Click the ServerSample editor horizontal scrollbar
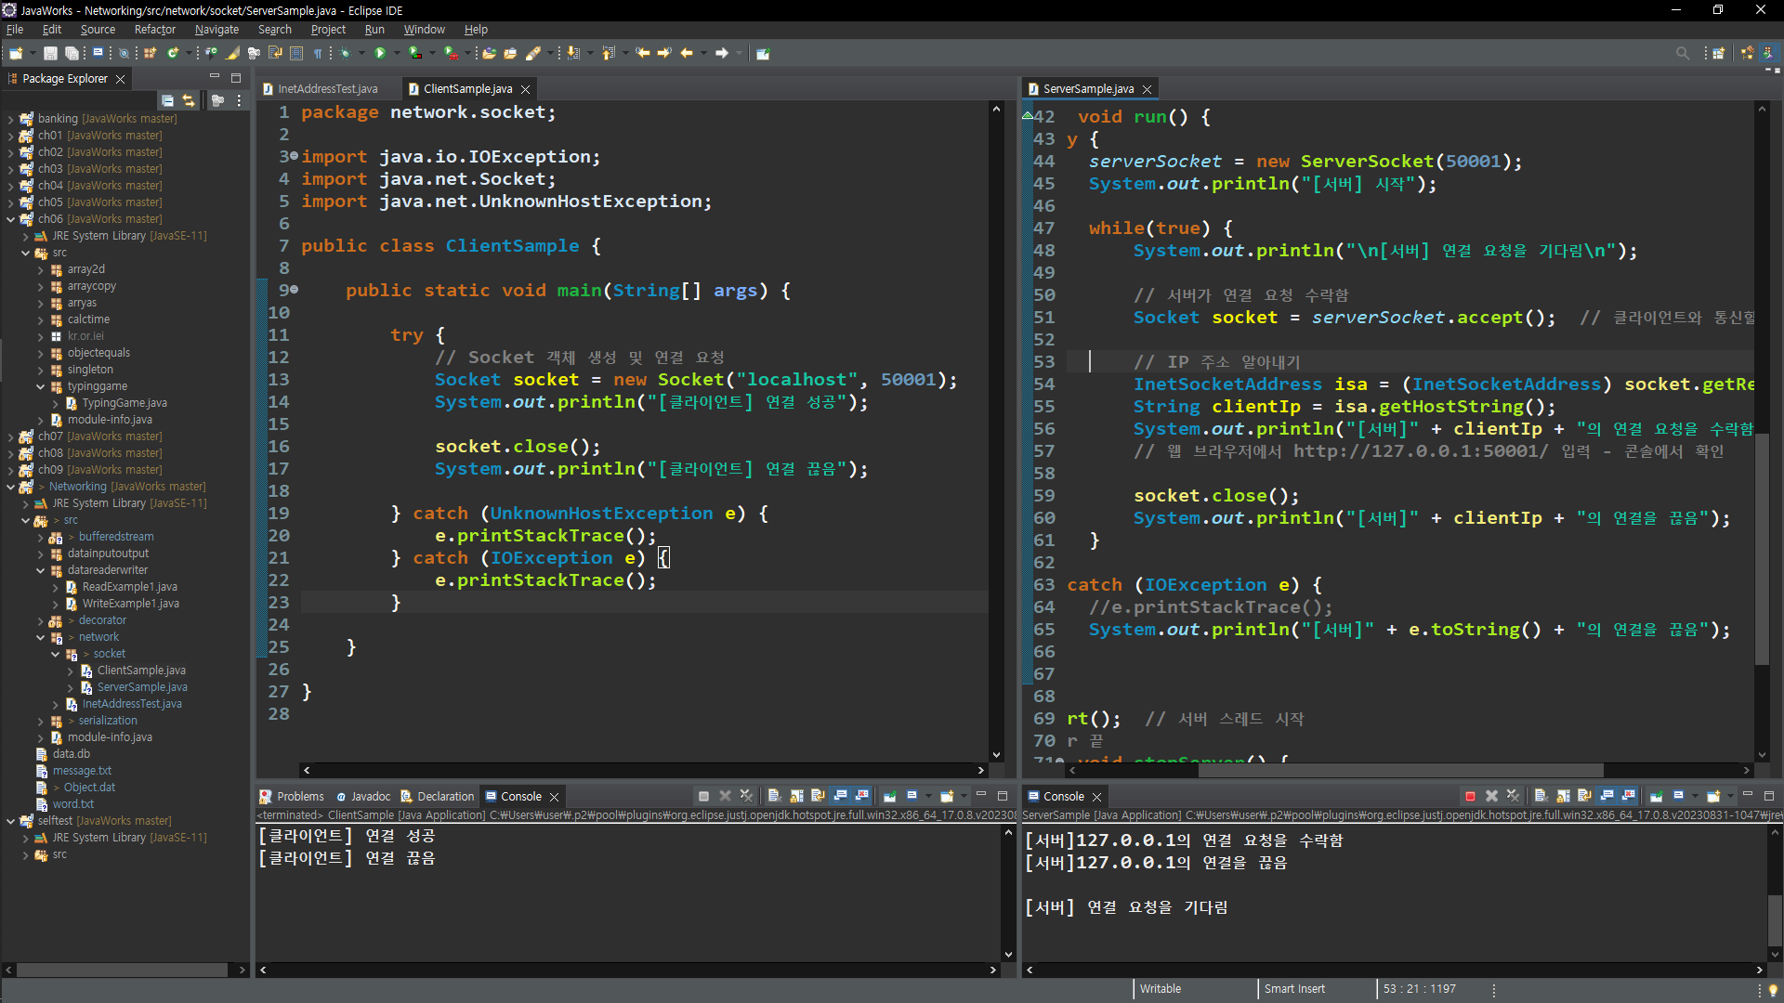1784x1003 pixels. [1399, 770]
